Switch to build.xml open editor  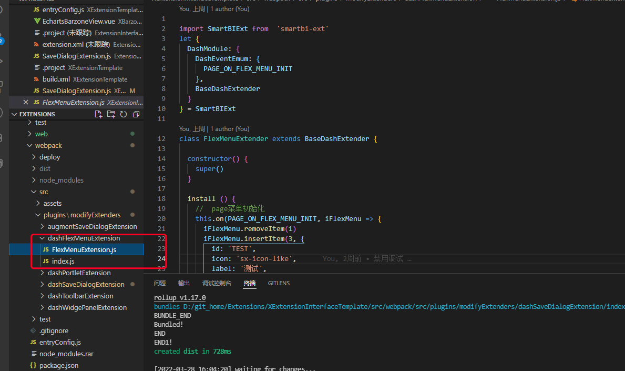coord(76,79)
